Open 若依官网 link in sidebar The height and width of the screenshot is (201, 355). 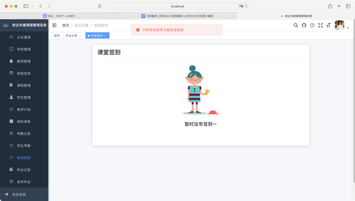(x=24, y=194)
